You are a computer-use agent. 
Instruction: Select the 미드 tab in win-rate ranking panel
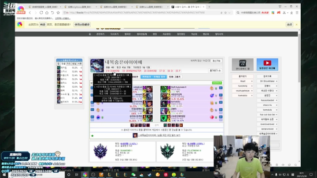[x=69, y=64]
